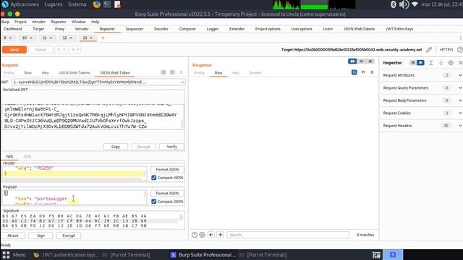Expand Request Attributes section
Image resolution: width=463 pixels, height=260 pixels.
460,75
